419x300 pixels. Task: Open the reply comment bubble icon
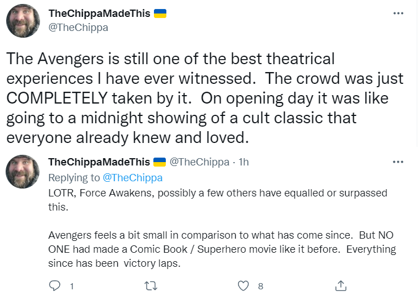(x=55, y=285)
